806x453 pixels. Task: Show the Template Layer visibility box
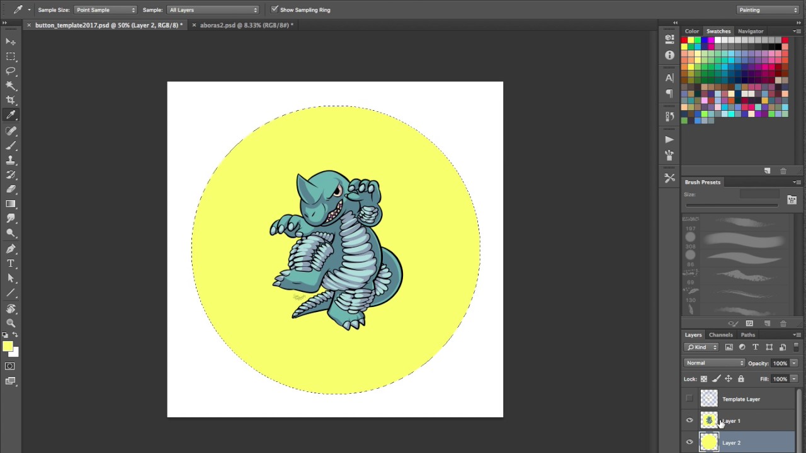pyautogui.click(x=690, y=398)
